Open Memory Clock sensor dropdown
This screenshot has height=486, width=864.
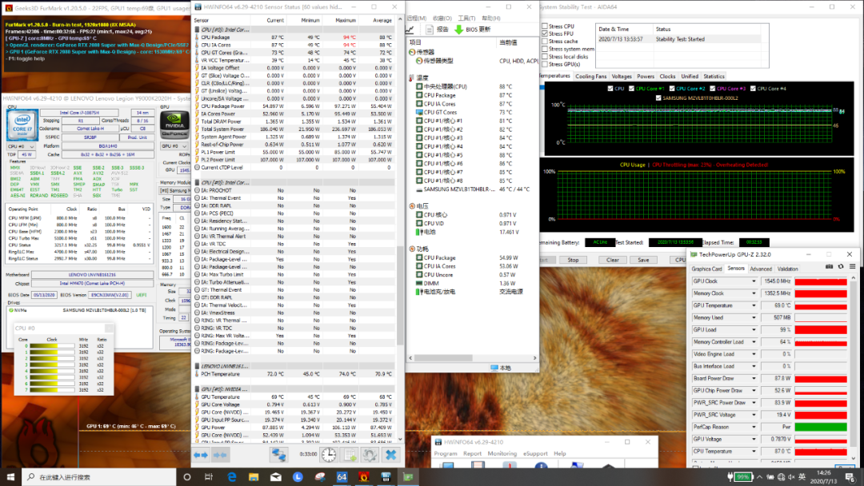tap(754, 293)
